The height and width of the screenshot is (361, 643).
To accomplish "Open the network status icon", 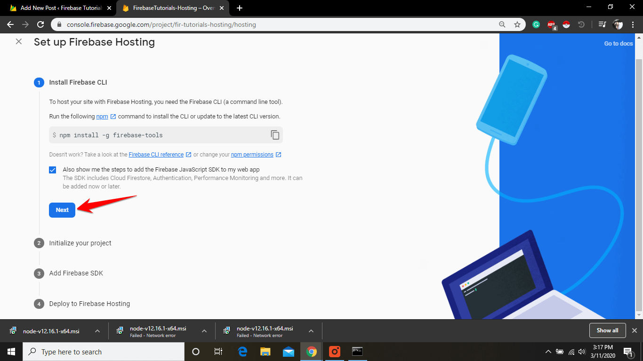I will pyautogui.click(x=571, y=352).
